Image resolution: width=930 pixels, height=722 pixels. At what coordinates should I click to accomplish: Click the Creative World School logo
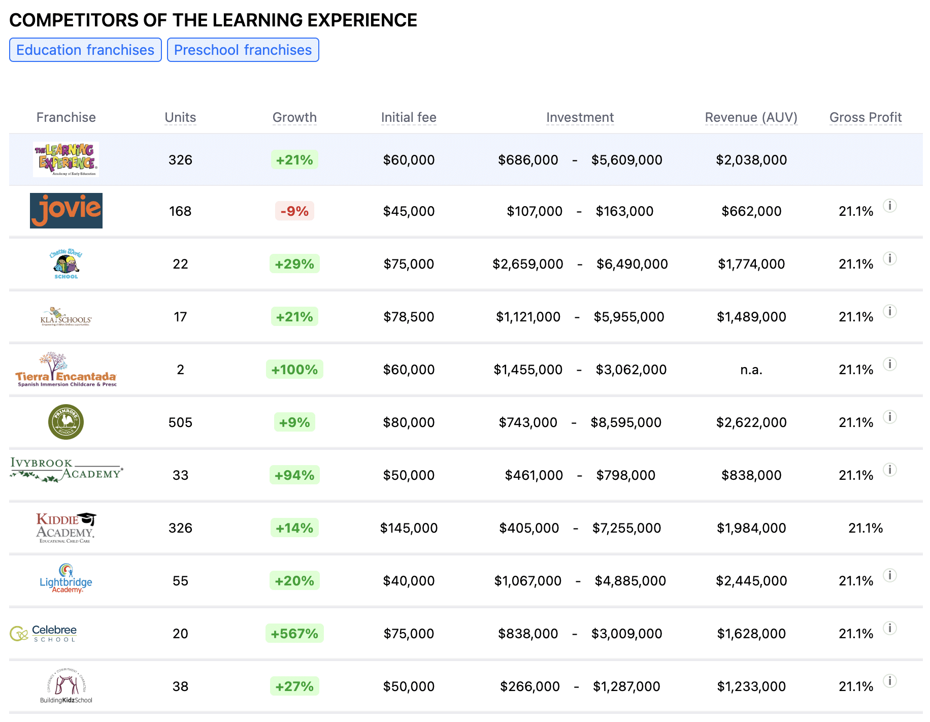(x=66, y=264)
